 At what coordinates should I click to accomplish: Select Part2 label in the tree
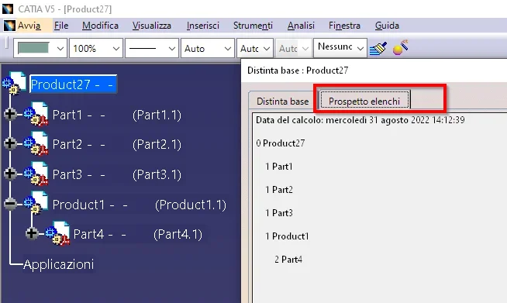[117, 144]
